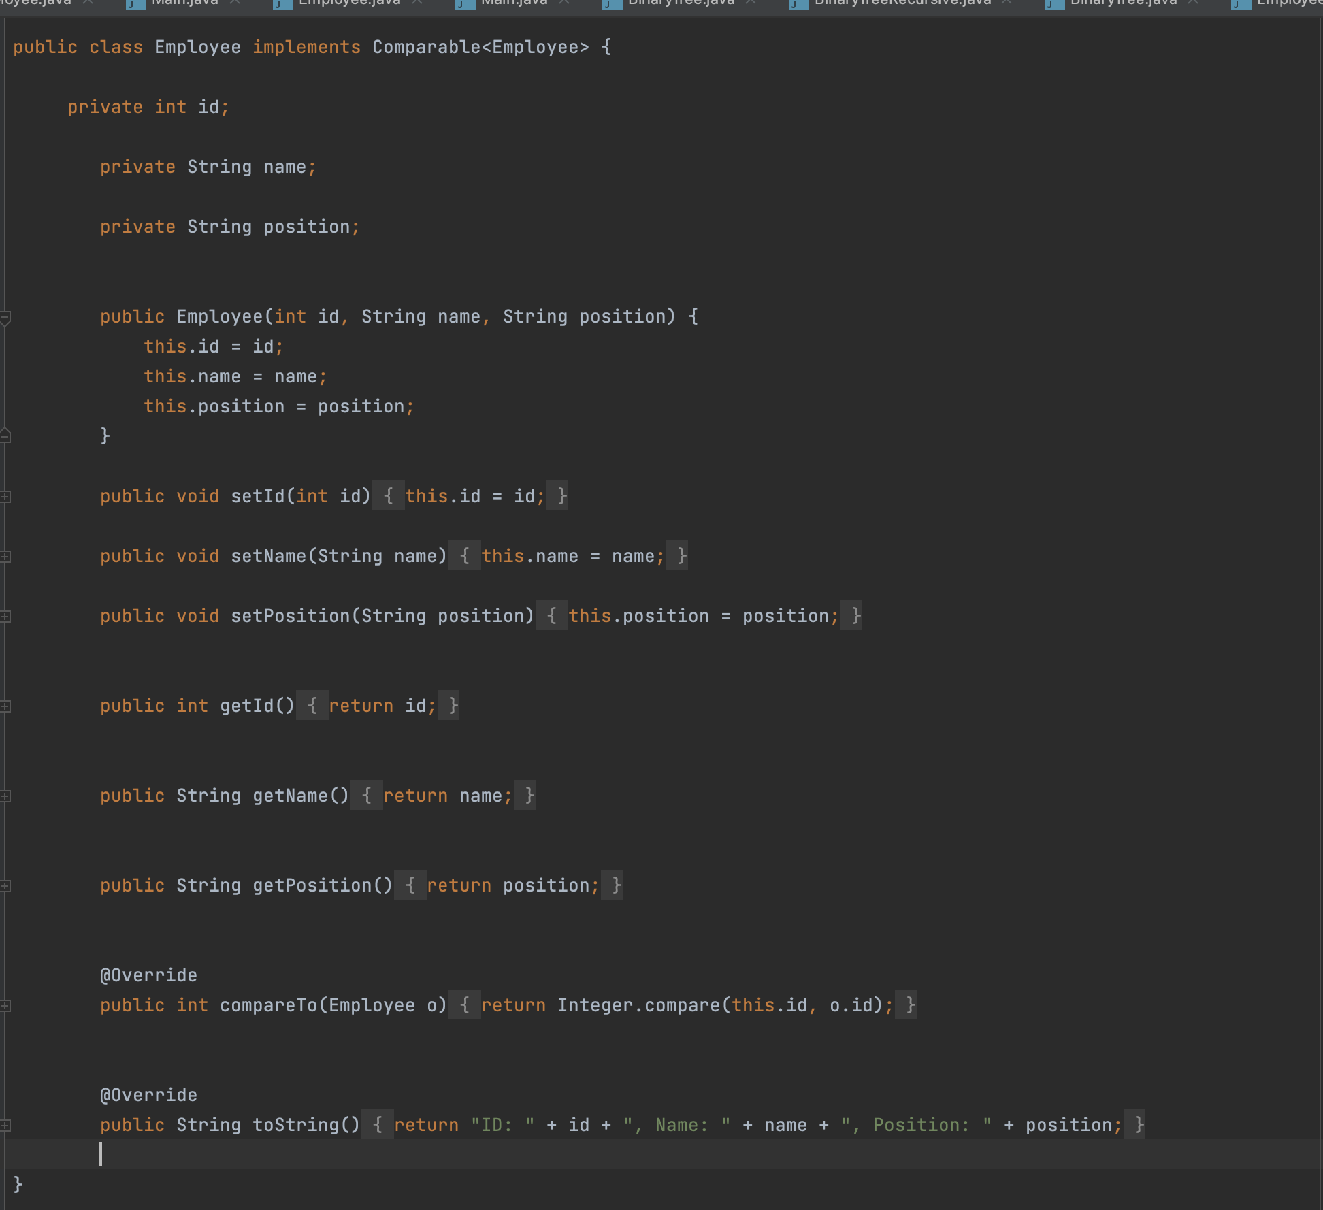Collapse the Employee constructor using the gutter minus marker
The width and height of the screenshot is (1323, 1210).
(5, 316)
